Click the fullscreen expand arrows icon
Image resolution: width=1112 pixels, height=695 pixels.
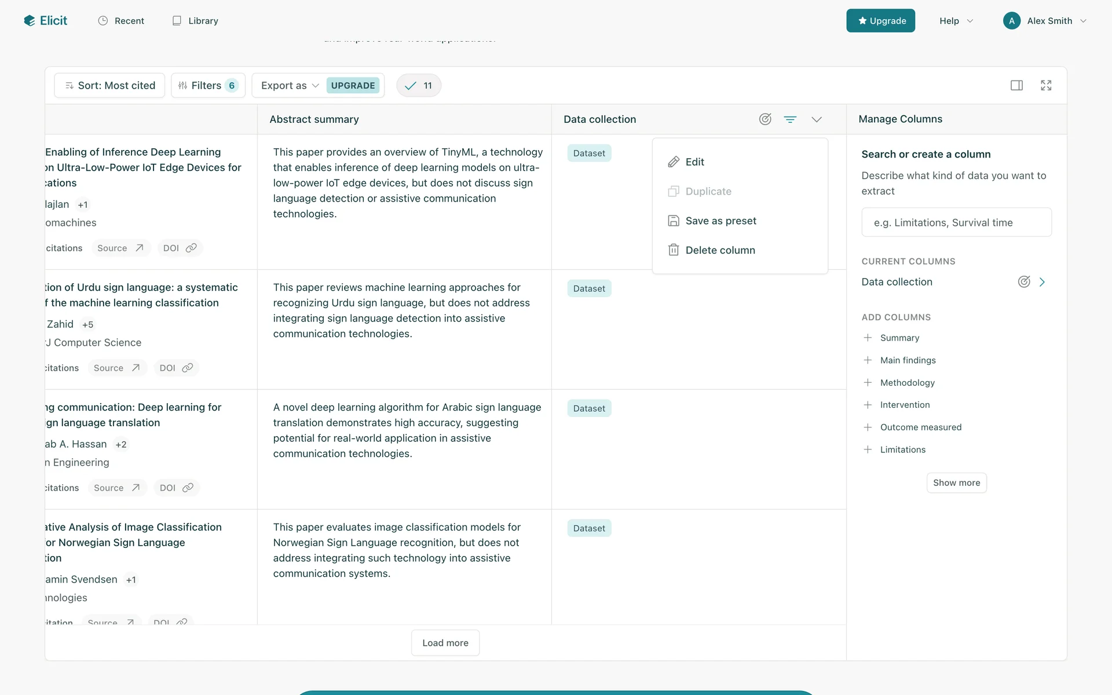(1046, 86)
